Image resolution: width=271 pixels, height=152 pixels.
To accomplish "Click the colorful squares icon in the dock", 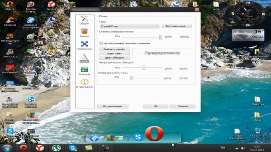I will click(111, 138).
